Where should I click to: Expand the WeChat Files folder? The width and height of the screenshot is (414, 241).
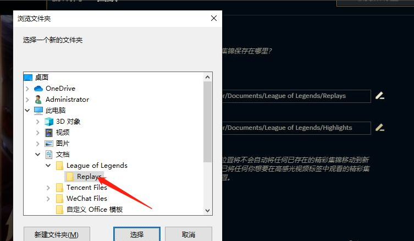tap(48, 199)
